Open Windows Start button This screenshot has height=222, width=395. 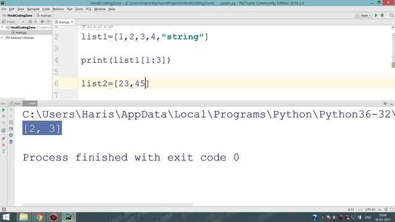pyautogui.click(x=6, y=217)
